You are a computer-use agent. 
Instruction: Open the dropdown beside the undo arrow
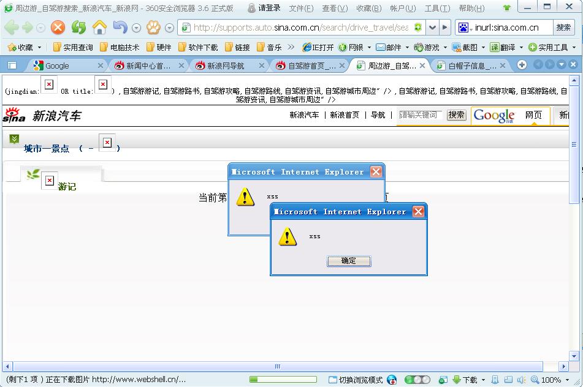(137, 28)
